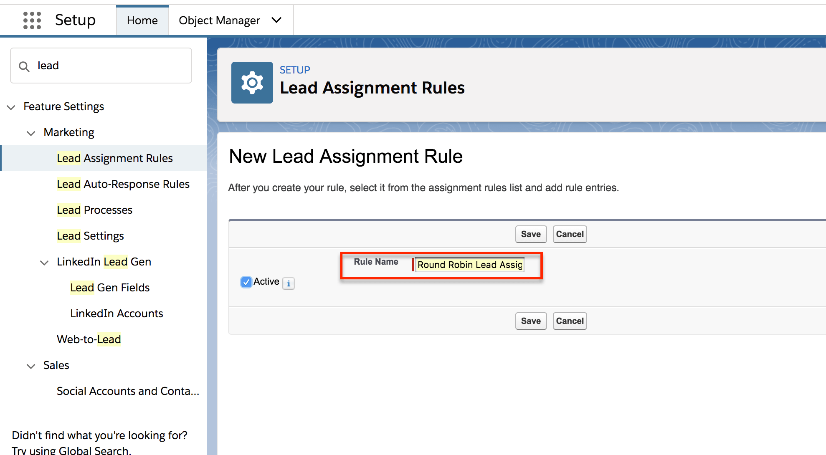Collapse the LinkedIn Lead Gen section

[44, 263]
